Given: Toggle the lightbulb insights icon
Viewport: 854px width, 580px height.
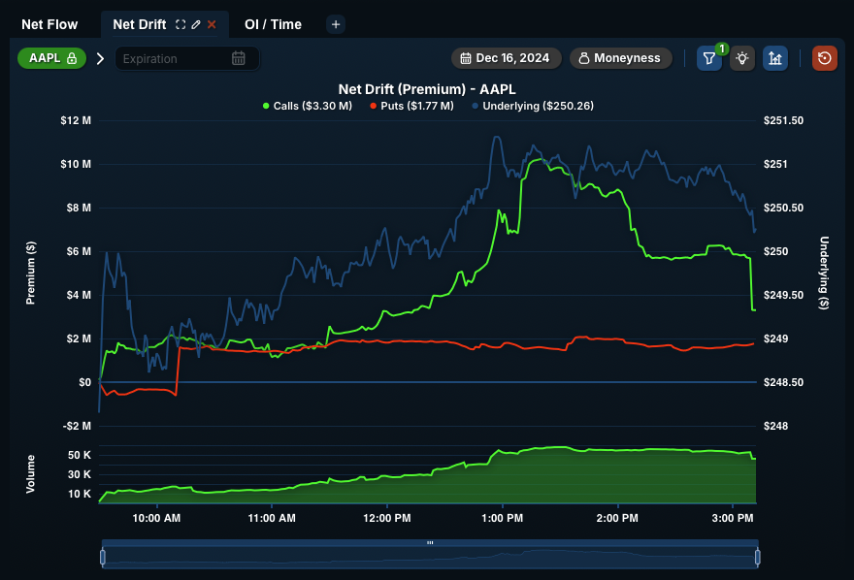Looking at the screenshot, I should tap(742, 58).
